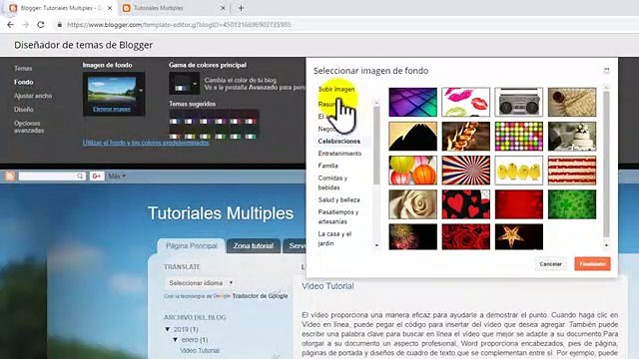The width and height of the screenshot is (639, 359).
Task: Open the Zona tutorial blog tab
Action: tap(253, 246)
